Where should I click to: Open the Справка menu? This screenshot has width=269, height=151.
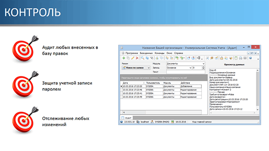pyautogui.click(x=178, y=53)
